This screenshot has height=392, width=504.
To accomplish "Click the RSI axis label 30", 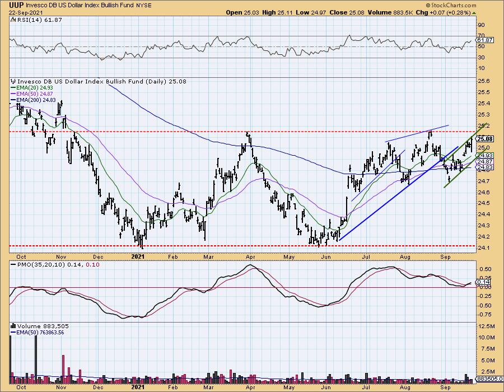I will tap(482, 57).
